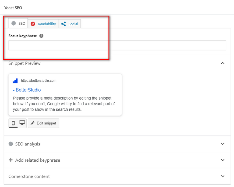234x187 pixels.
Task: Click the BetterStudio favicon in snippet preview
Action: 15,81
